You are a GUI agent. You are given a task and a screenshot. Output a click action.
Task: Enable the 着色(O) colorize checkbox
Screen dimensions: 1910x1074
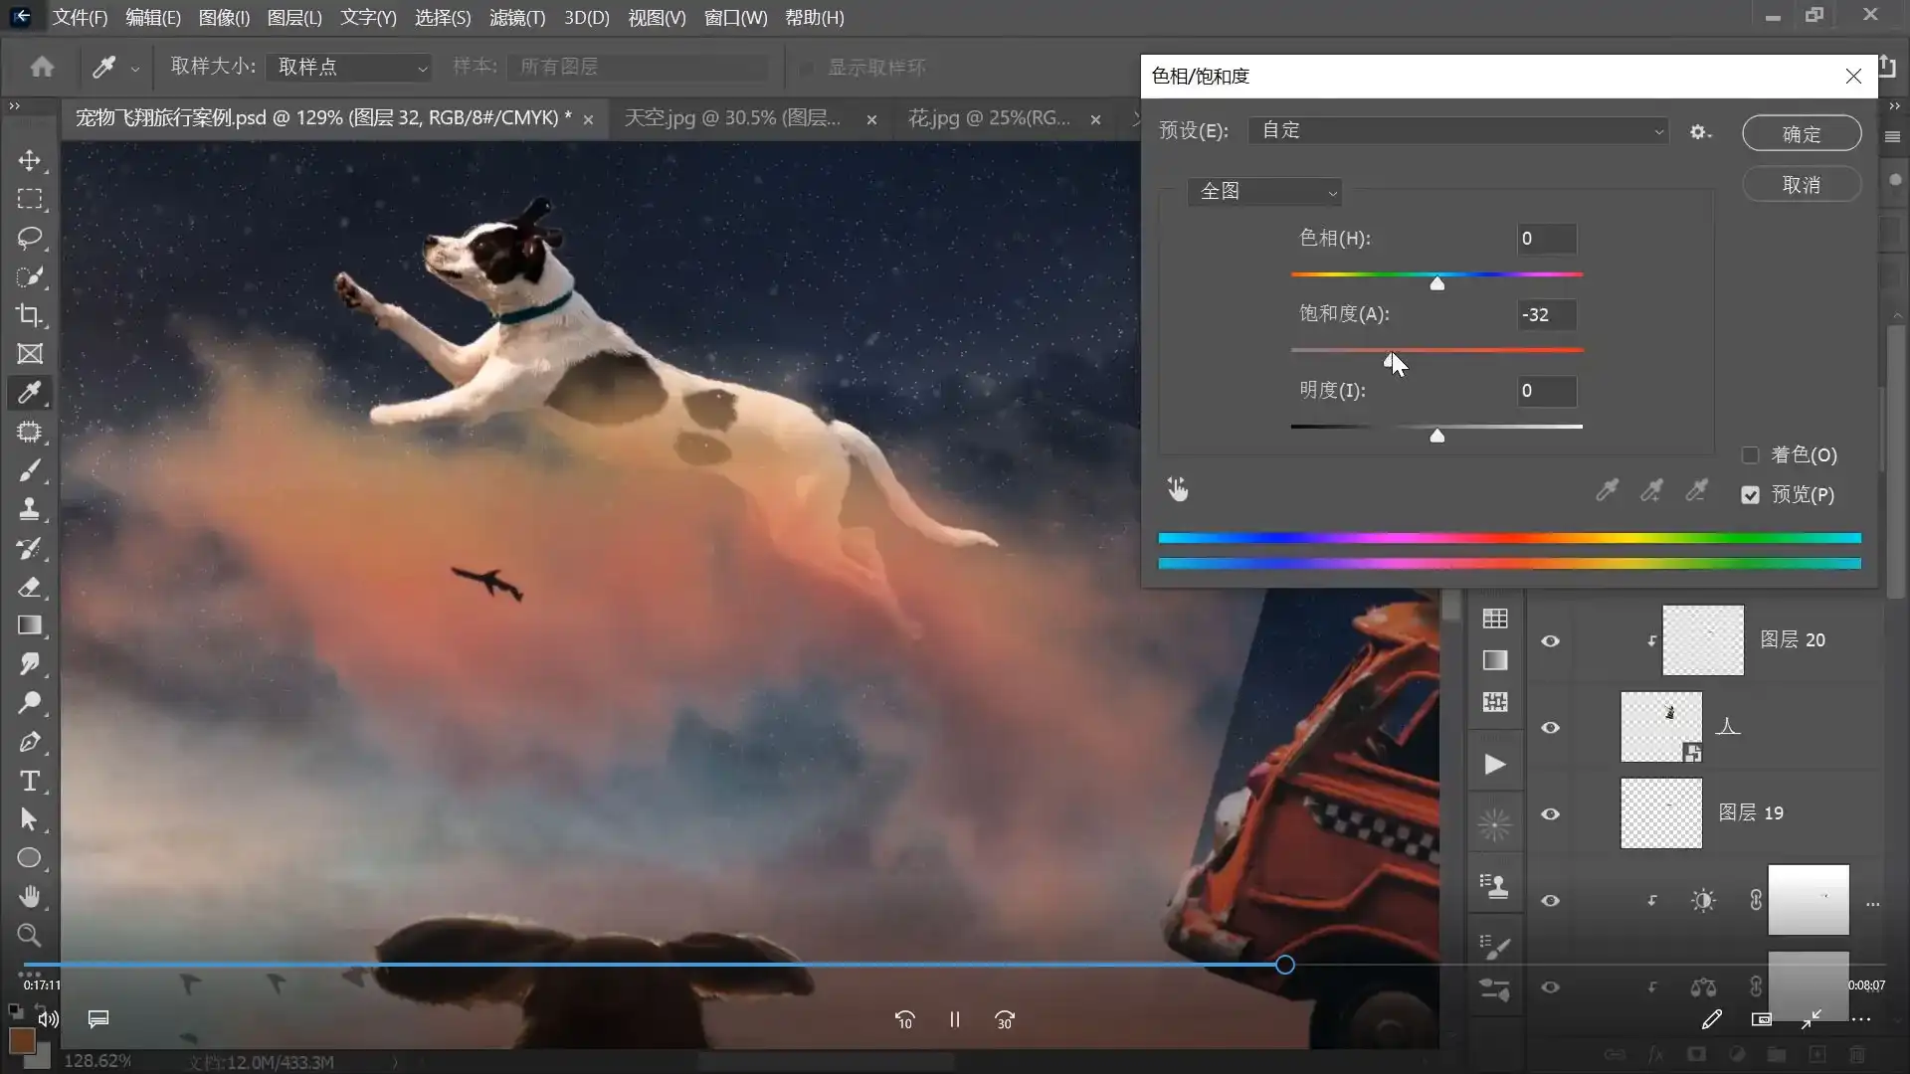pos(1751,454)
